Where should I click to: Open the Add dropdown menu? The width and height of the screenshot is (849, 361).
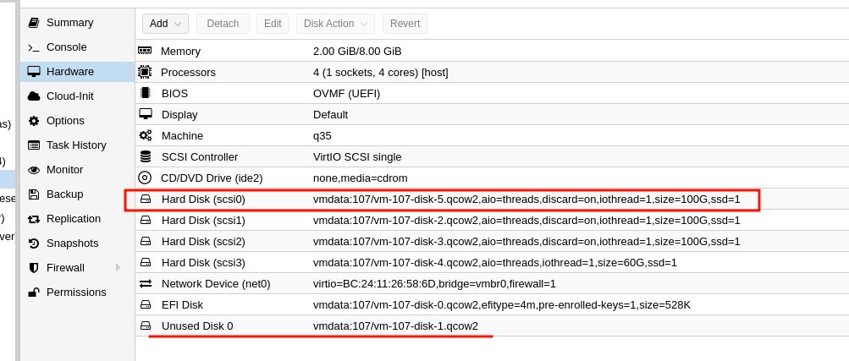(166, 24)
